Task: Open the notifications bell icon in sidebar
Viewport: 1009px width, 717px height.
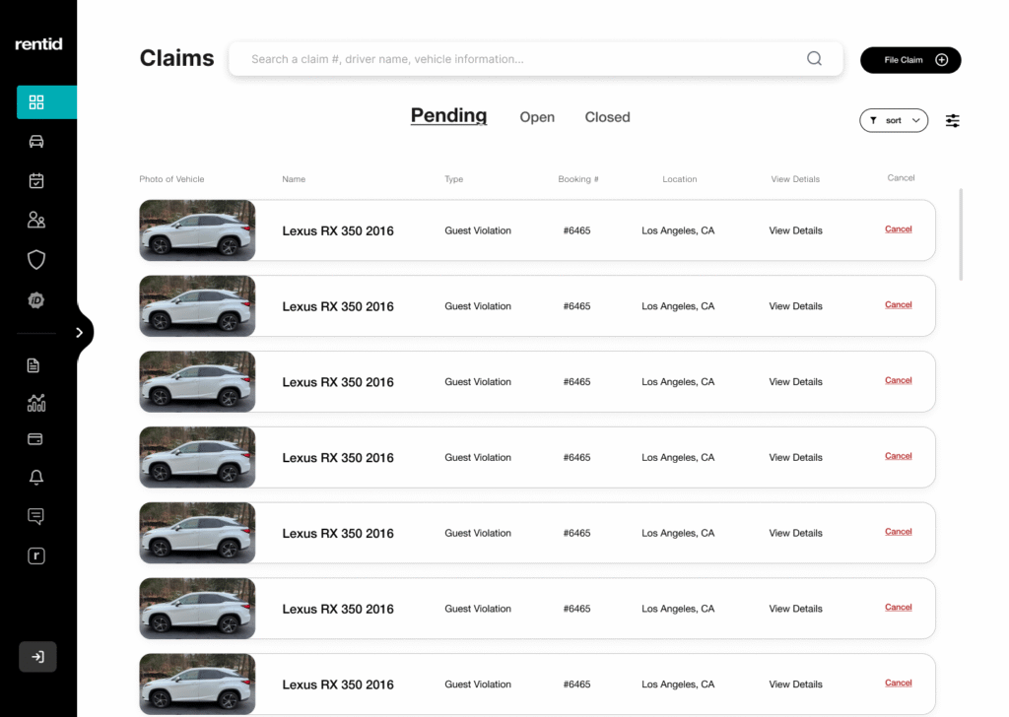Action: pos(36,478)
